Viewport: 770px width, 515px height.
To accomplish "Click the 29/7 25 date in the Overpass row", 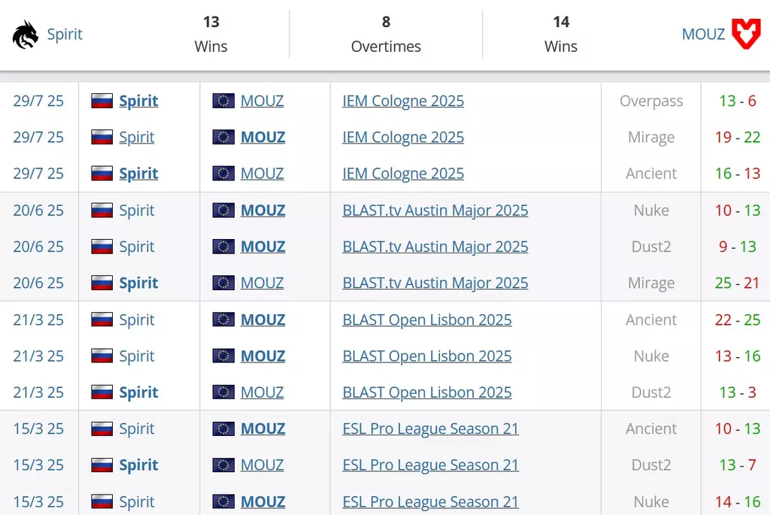I will [x=38, y=101].
